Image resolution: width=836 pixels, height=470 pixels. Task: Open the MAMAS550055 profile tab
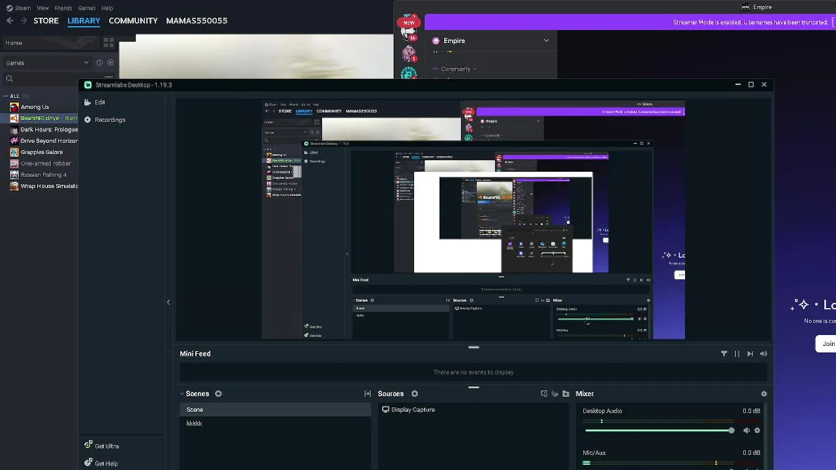pyautogui.click(x=197, y=21)
